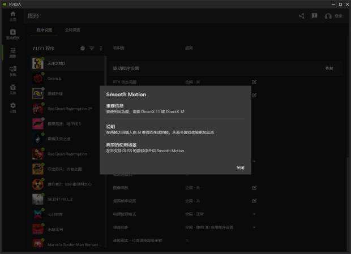Select SILENT HILL 2 in program list
Screen dimensions: 351x254
coord(67,199)
